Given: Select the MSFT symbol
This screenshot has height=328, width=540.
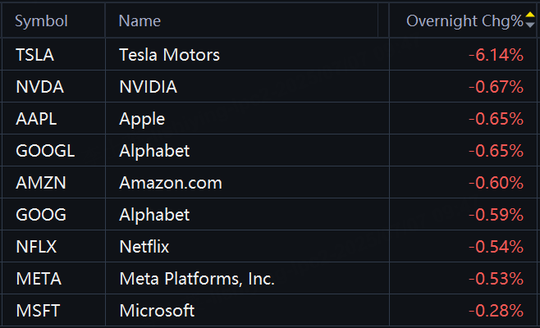Looking at the screenshot, I should point(38,311).
